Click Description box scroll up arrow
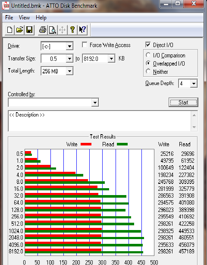Image resolution: width=207 pixels, height=265 pixels. [x=194, y=115]
